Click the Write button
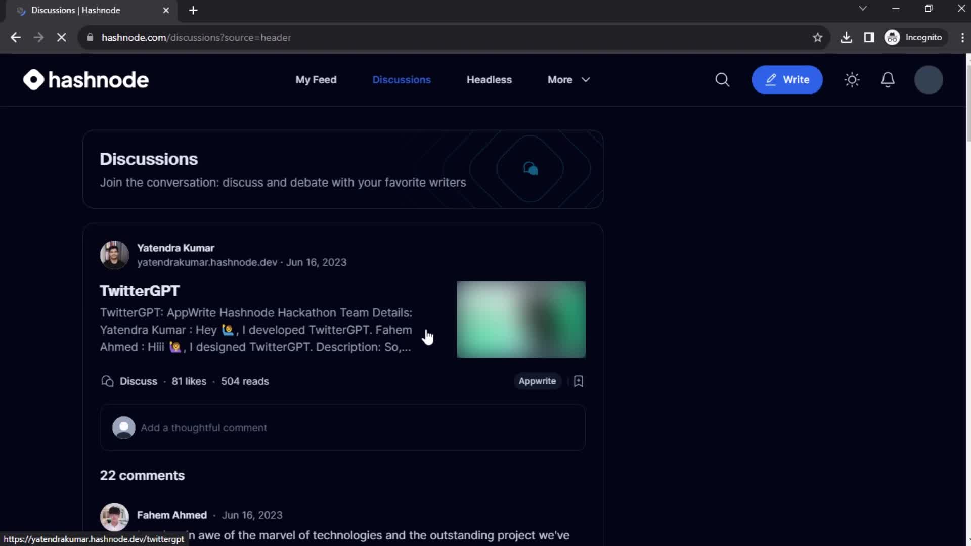 [787, 80]
